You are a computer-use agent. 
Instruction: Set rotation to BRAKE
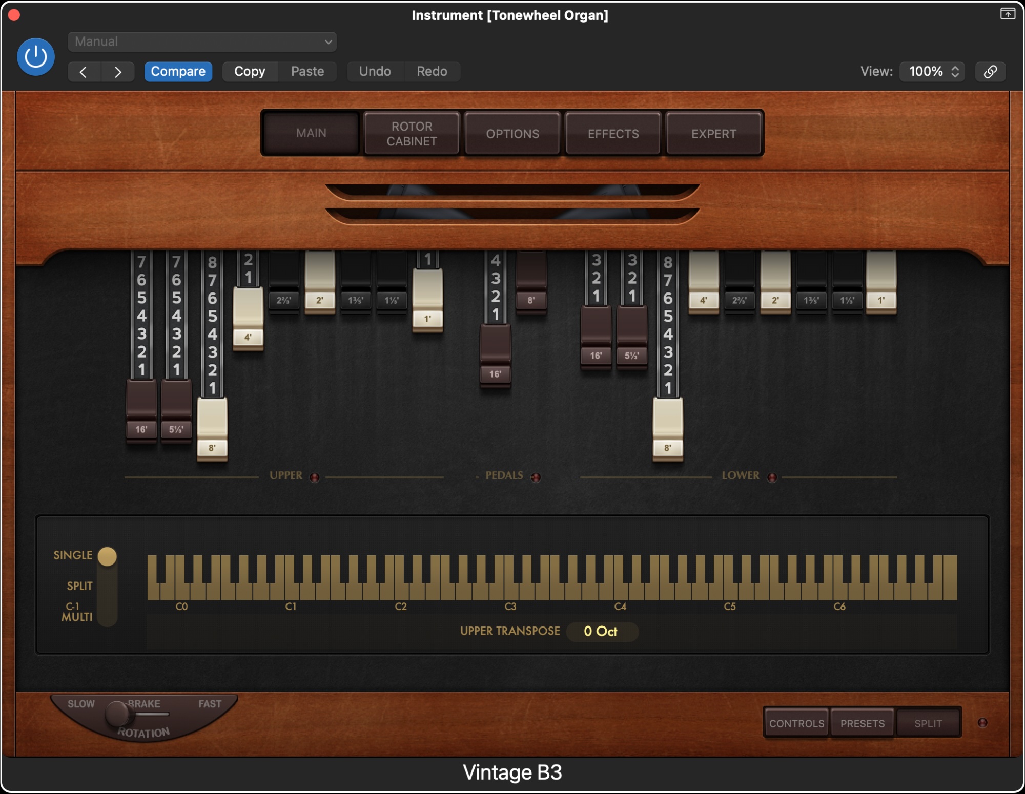(x=145, y=704)
